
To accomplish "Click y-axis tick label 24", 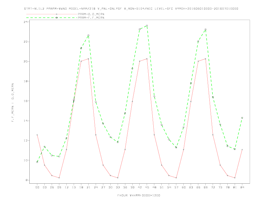I will (26, 22).
